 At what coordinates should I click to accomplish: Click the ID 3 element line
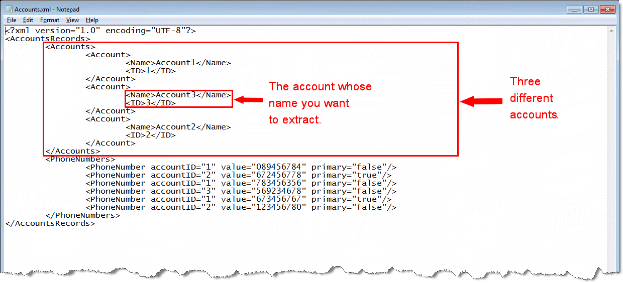pyautogui.click(x=150, y=103)
